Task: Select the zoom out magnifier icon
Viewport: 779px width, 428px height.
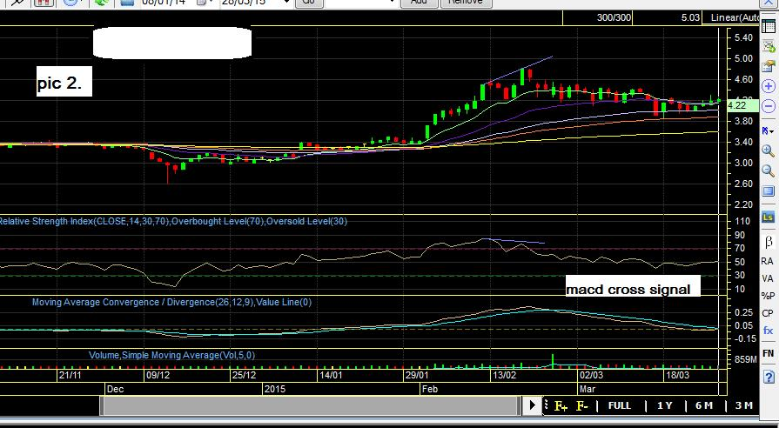Action: click(768, 171)
